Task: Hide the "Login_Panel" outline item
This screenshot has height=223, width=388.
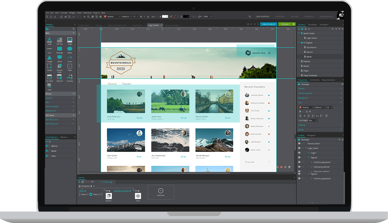Action: click(x=299, y=148)
